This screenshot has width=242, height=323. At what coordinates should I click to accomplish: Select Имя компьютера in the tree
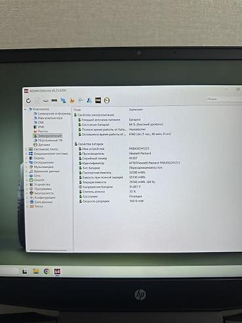coord(48,118)
